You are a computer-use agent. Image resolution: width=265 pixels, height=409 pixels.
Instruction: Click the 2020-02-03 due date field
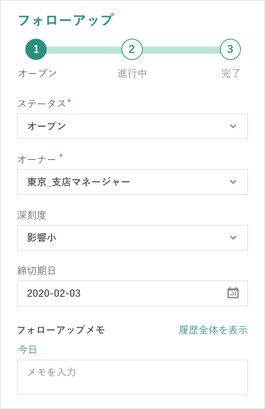click(132, 293)
